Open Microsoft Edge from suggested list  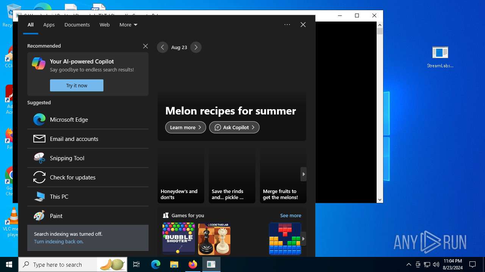click(88, 119)
